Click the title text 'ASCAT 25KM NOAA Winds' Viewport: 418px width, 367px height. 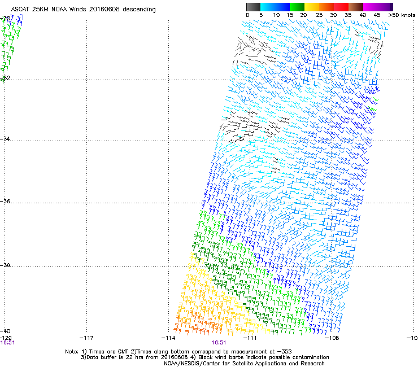point(49,10)
